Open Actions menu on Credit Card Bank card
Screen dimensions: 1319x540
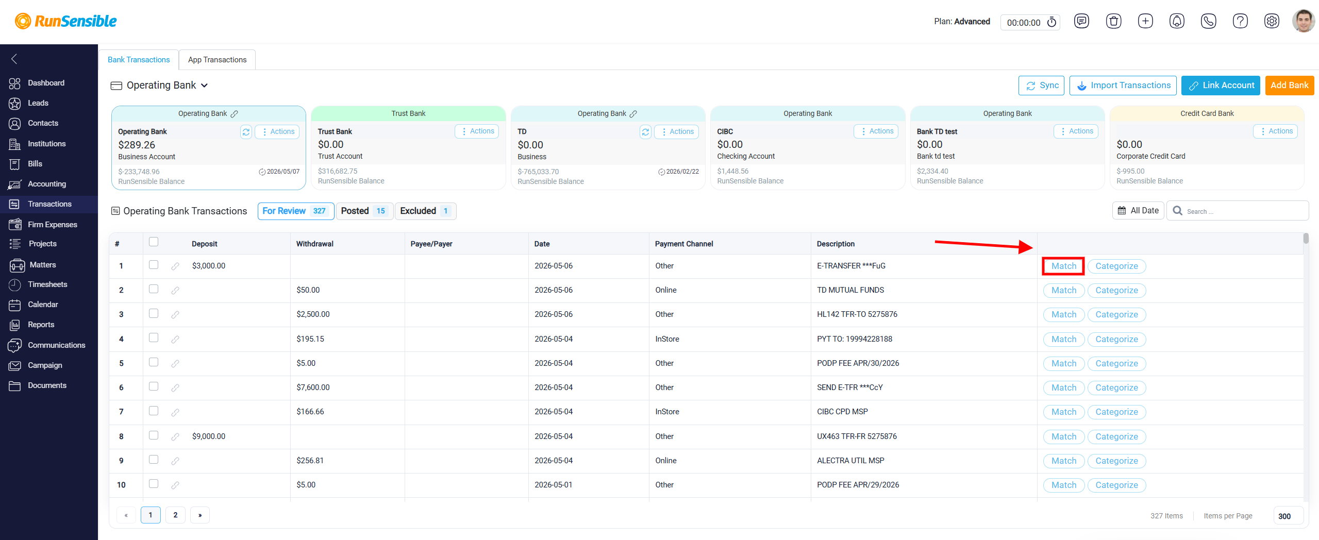[x=1275, y=131]
